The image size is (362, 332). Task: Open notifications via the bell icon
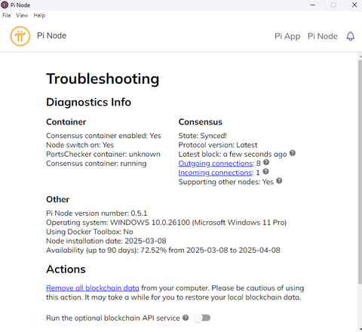(351, 36)
